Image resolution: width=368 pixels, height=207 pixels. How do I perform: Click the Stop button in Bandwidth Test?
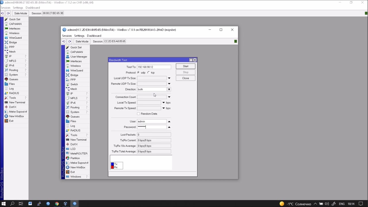186,72
